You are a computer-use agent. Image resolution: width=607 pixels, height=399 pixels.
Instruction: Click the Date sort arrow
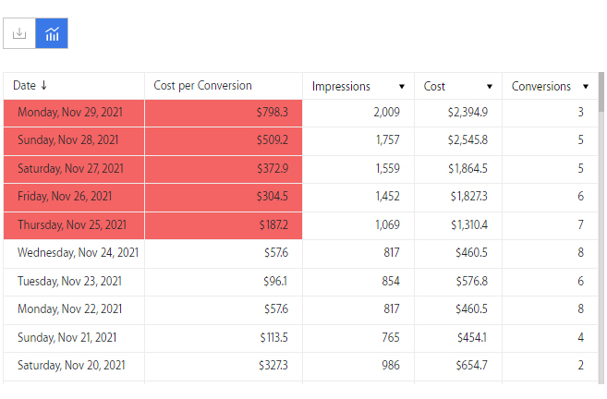pos(43,85)
